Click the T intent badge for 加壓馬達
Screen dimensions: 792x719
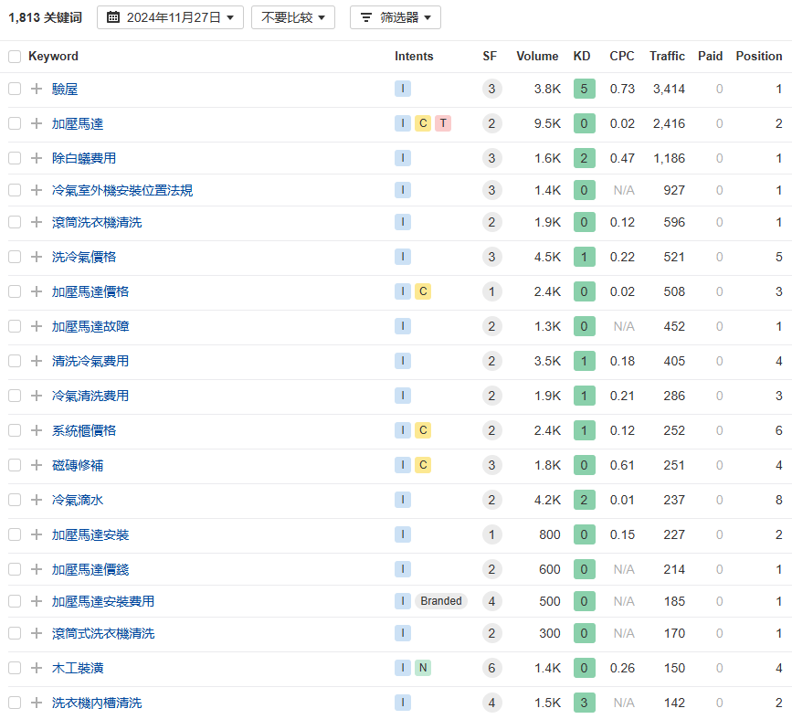point(443,123)
